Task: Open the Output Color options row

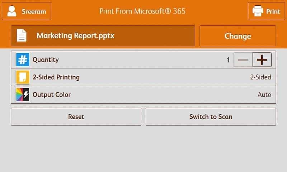Action: pyautogui.click(x=143, y=95)
